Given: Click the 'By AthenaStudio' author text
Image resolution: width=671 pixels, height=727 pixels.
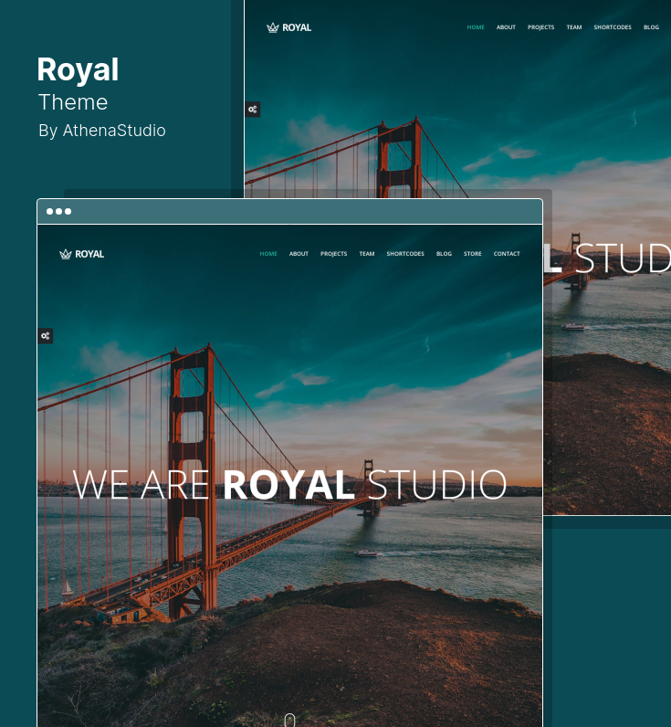Looking at the screenshot, I should (102, 131).
